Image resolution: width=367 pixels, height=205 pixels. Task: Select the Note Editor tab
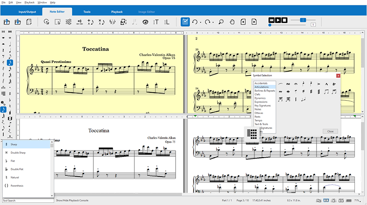tap(57, 12)
